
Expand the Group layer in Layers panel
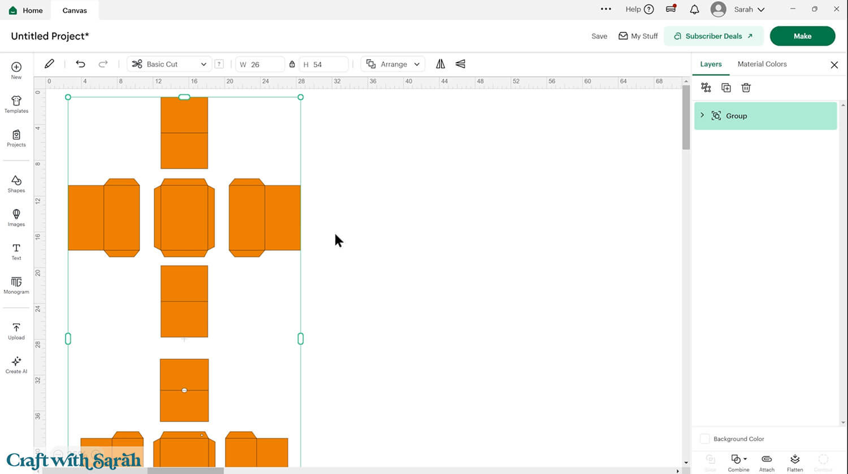702,115
